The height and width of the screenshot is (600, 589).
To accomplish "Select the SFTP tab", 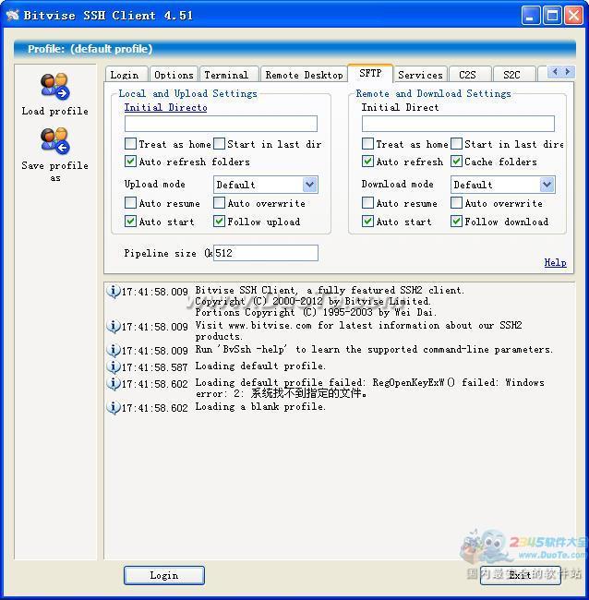I will click(x=370, y=73).
